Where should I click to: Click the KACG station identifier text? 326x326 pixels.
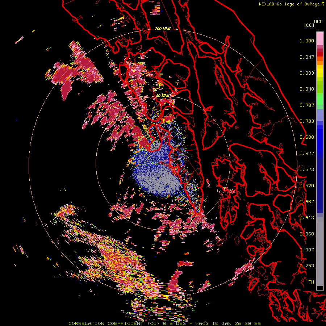[x=201, y=323]
